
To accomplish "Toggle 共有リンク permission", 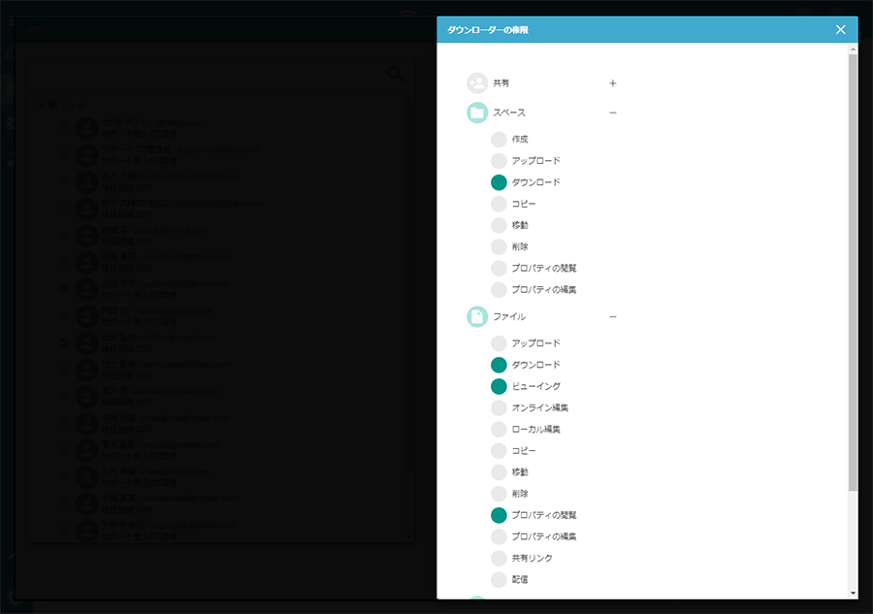I will 499,558.
